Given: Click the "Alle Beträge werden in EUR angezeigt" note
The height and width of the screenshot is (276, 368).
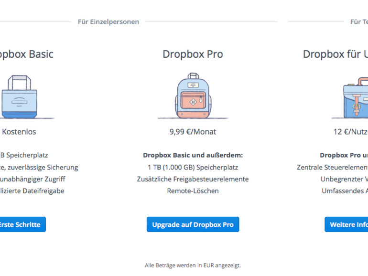Looking at the screenshot, I should coord(193,265).
